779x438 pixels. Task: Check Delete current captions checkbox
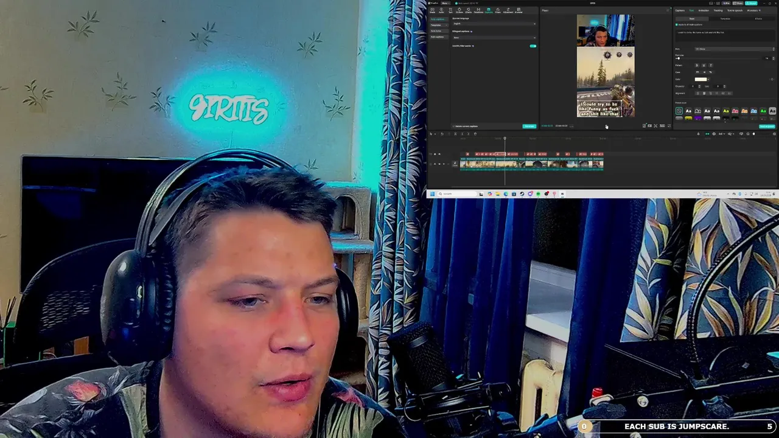(453, 127)
